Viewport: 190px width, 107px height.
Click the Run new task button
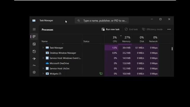click(x=110, y=29)
